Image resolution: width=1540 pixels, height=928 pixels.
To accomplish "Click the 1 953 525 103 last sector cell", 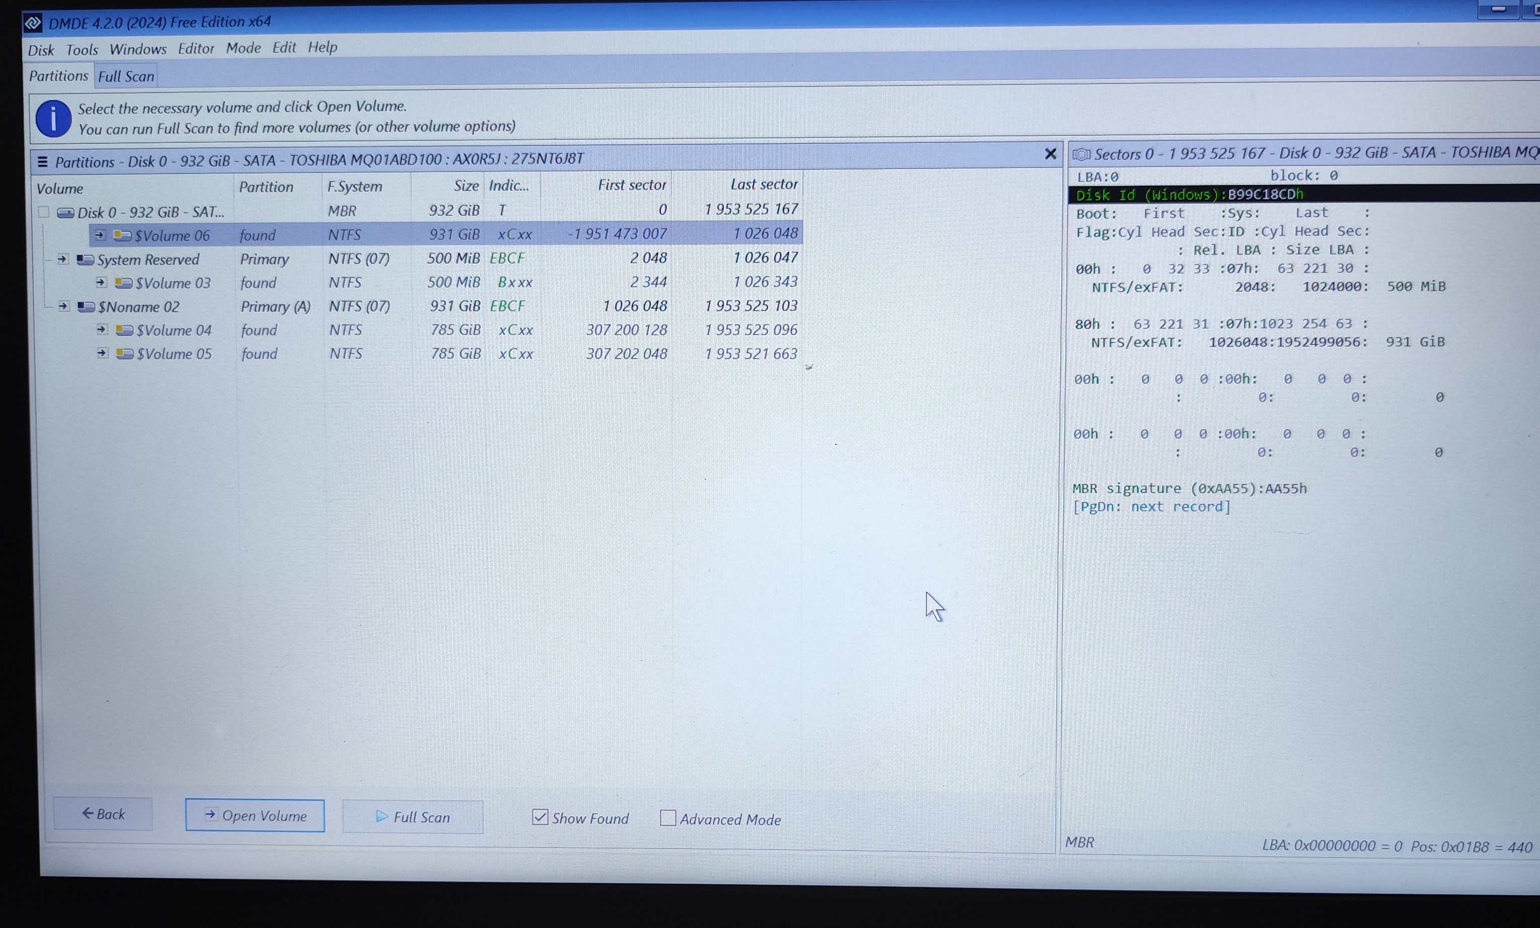I will 751,305.
